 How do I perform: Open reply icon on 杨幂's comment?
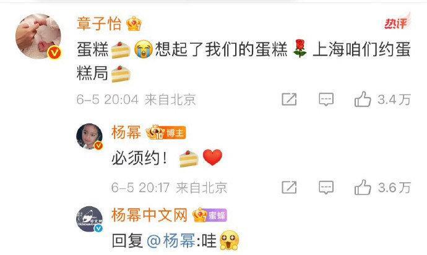[326, 187]
